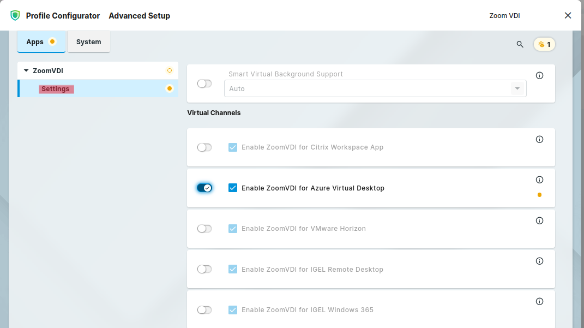This screenshot has height=328, width=584.
Task: Click the green shield Profile Configurator logo
Action: coord(15,16)
